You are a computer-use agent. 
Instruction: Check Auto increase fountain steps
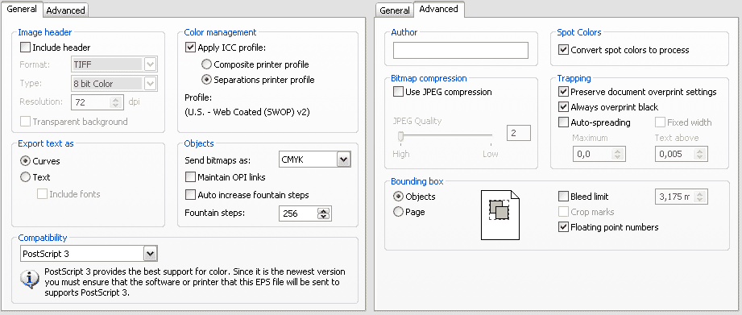click(x=190, y=194)
